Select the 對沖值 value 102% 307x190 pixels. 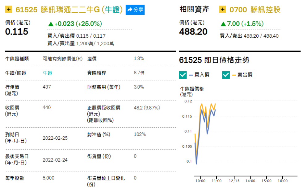point(140,134)
